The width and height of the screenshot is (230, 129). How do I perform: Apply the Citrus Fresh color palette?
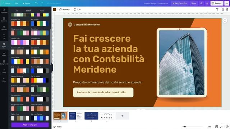40,52
